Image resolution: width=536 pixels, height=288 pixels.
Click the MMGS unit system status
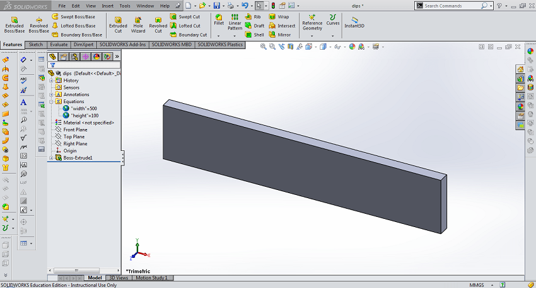pyautogui.click(x=477, y=285)
